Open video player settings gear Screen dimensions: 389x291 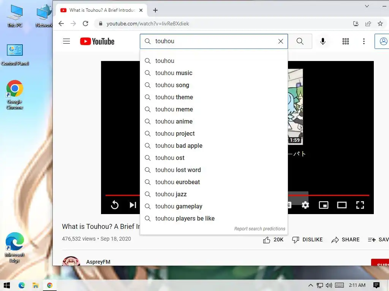click(x=305, y=205)
